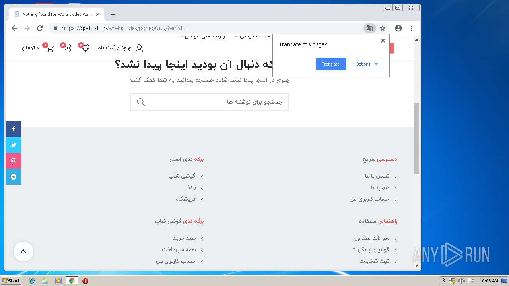Click the search magnifier icon
The image size is (509, 286).
pos(141,102)
